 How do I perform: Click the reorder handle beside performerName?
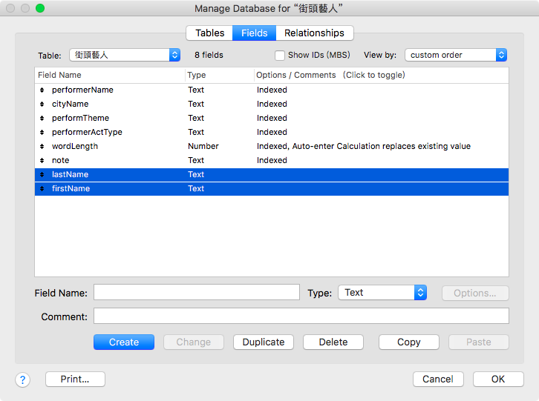coord(42,90)
